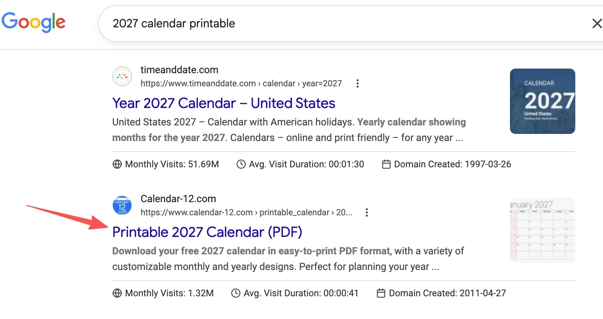Click the timeanddate.com favicon
The width and height of the screenshot is (603, 319).
point(122,76)
